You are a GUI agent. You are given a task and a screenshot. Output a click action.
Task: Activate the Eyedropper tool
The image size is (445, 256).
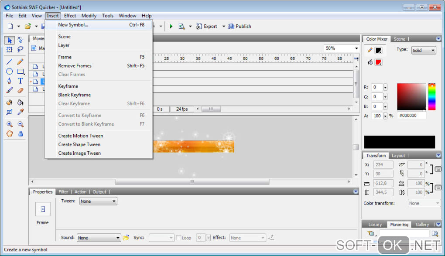20,113
